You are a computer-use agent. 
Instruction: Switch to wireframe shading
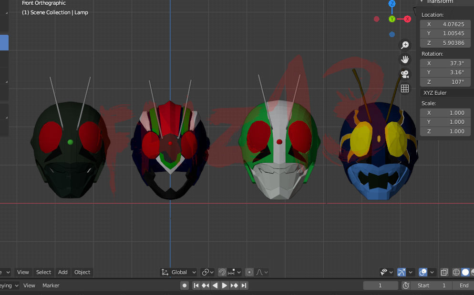pos(456,272)
